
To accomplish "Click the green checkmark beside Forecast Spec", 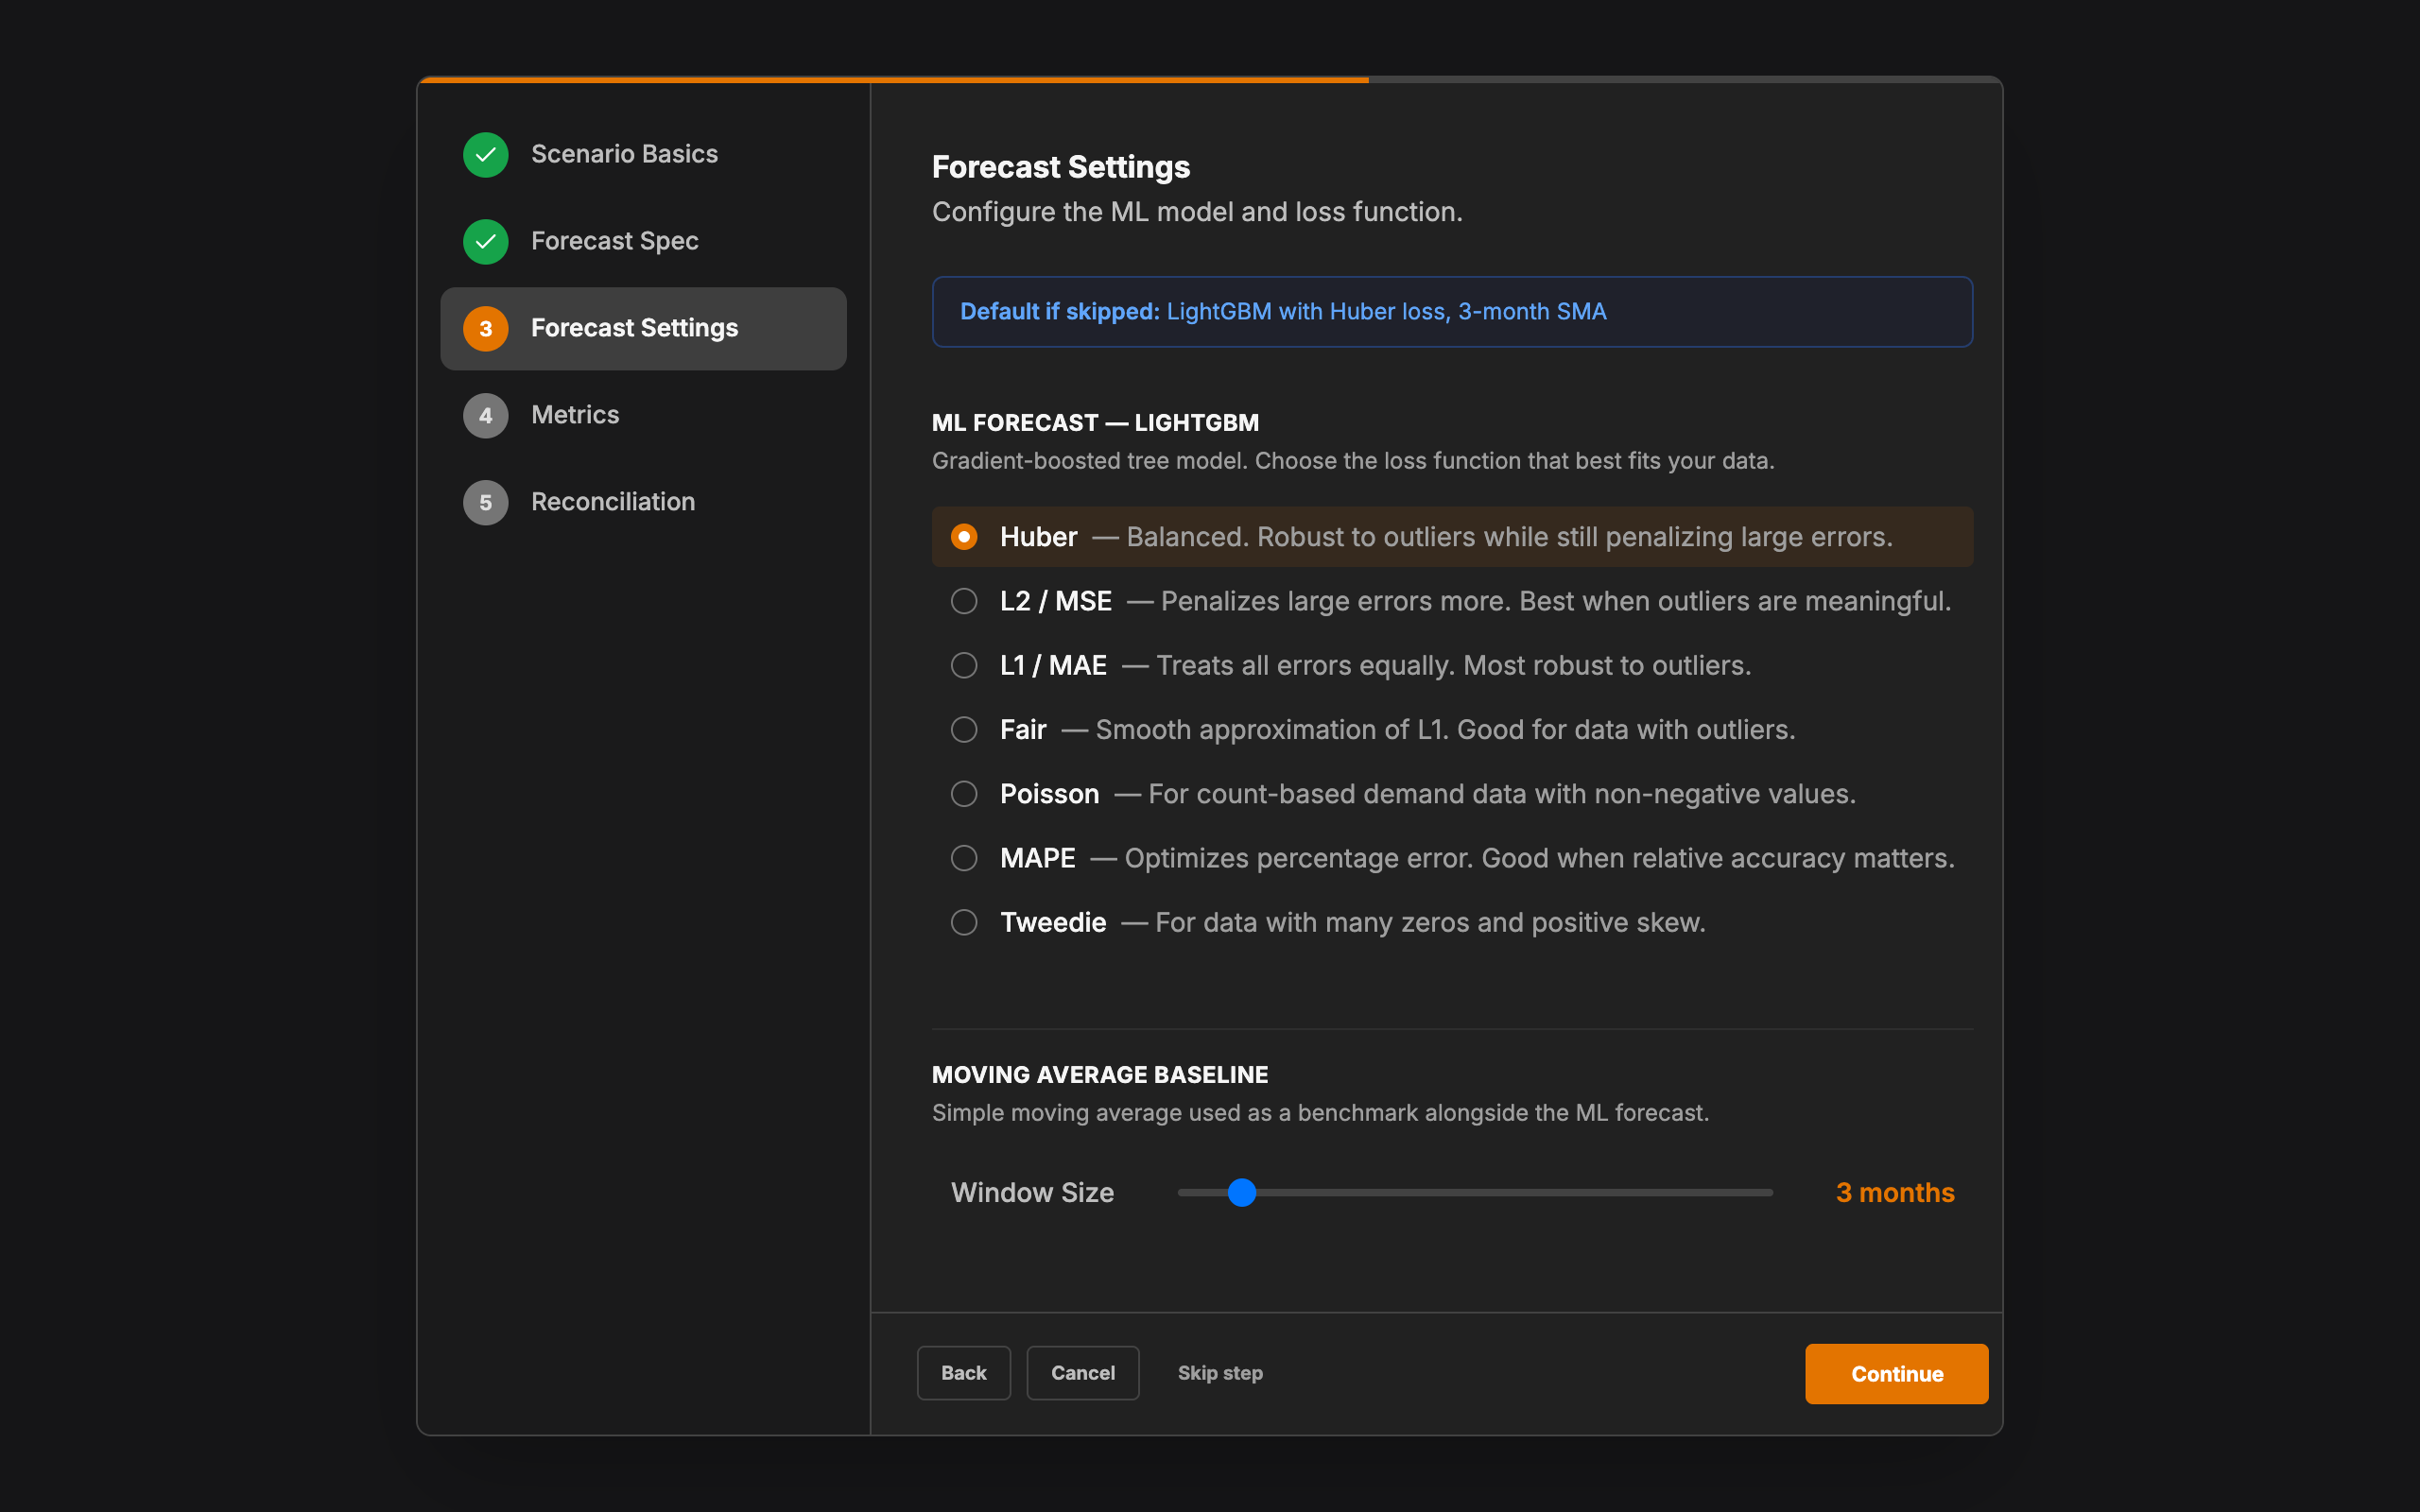I will point(485,241).
